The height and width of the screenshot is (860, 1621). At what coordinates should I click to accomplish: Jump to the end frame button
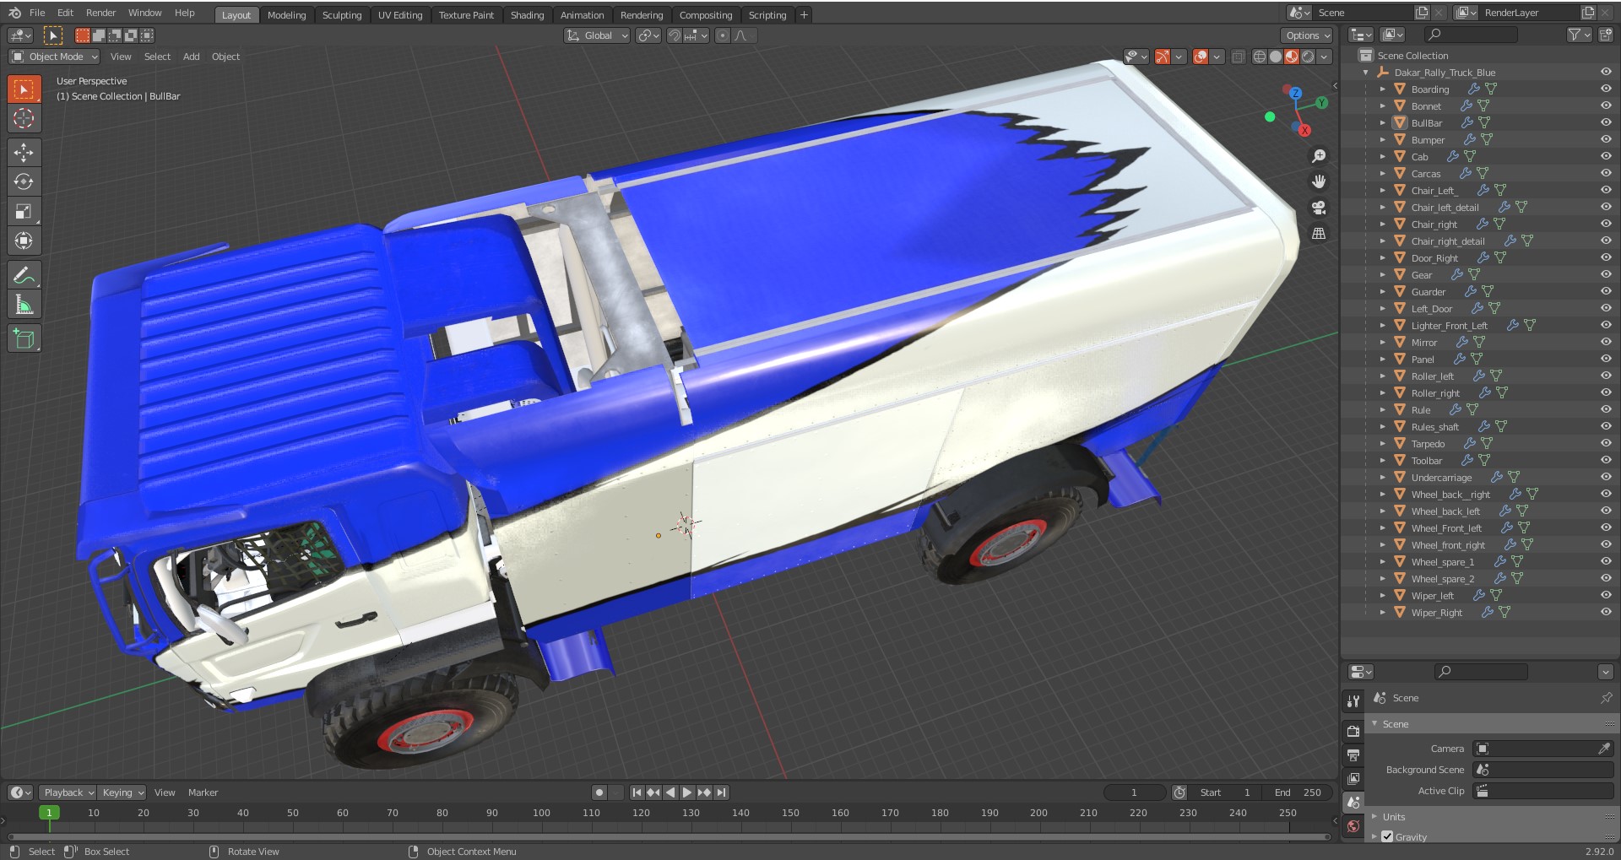721,792
